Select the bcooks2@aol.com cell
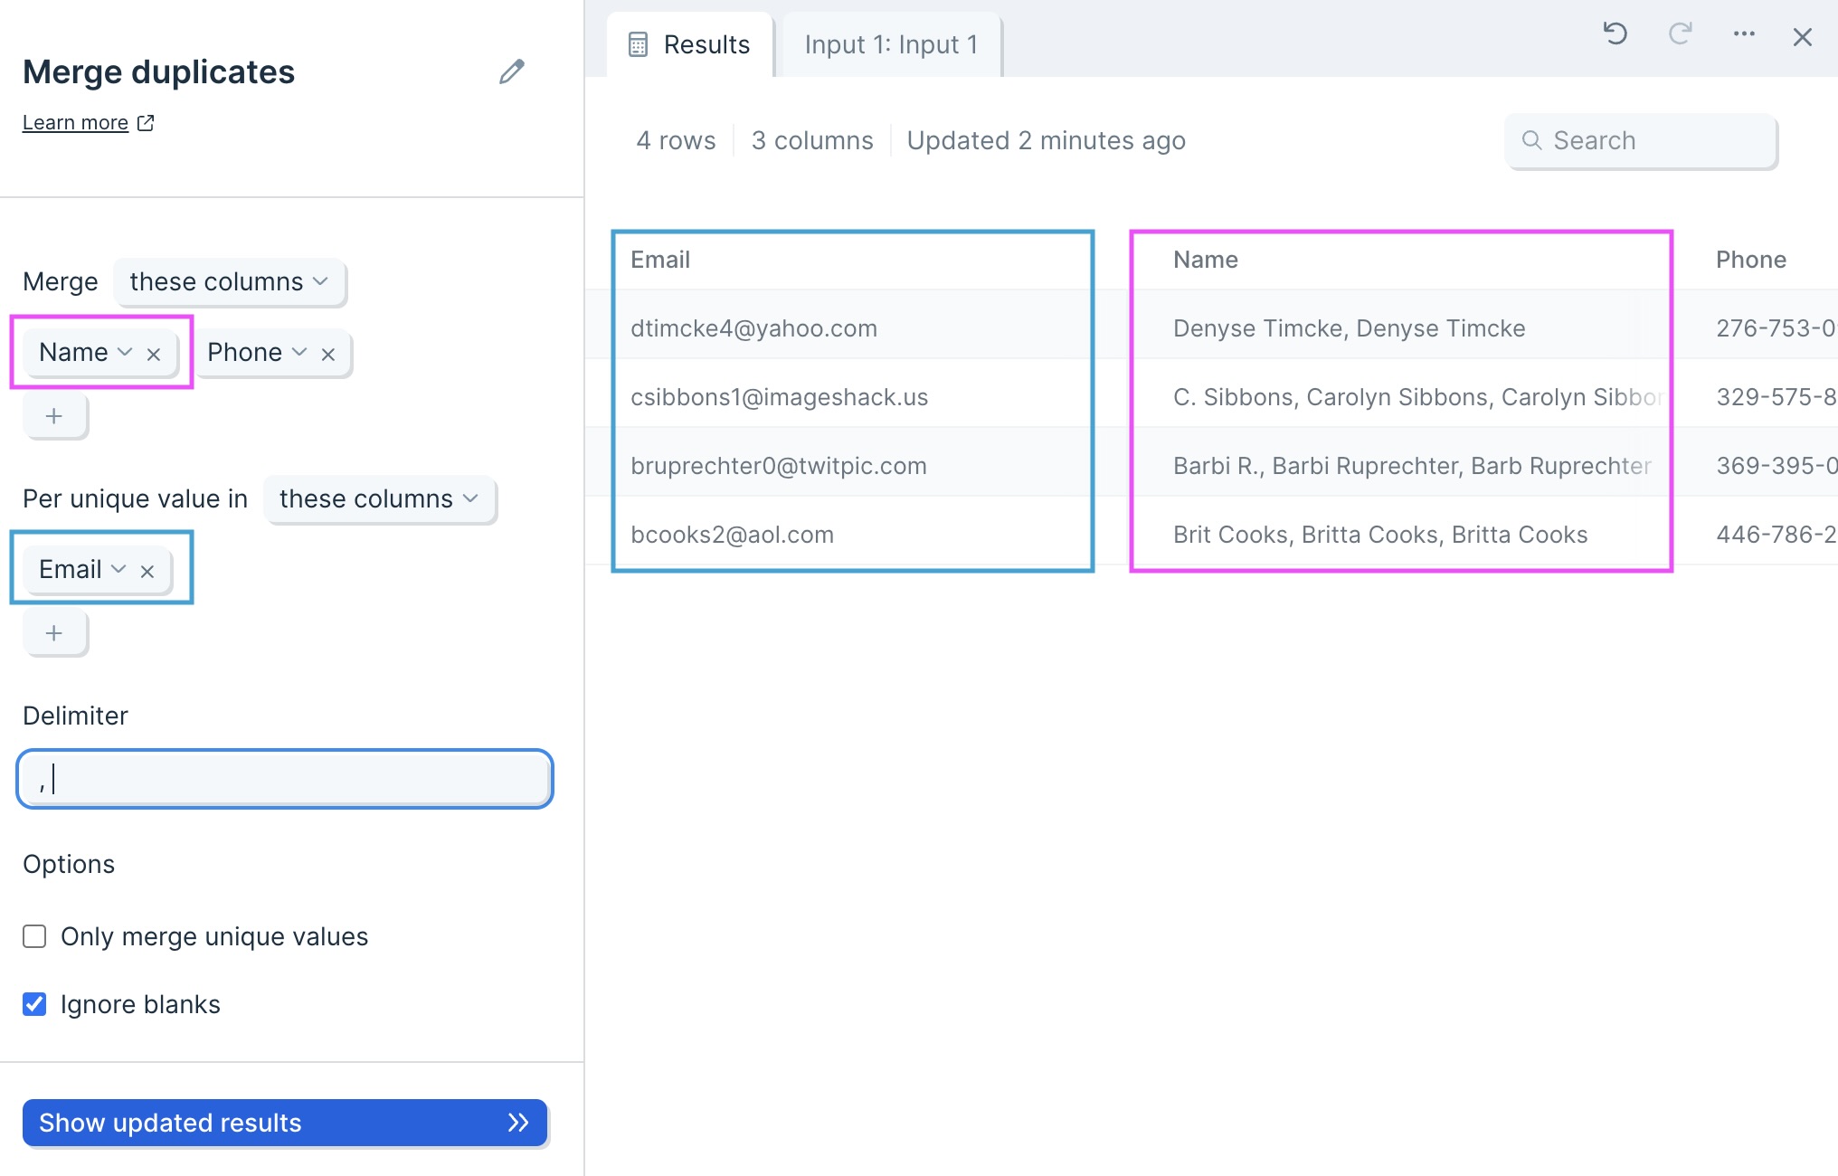This screenshot has width=1838, height=1176. [x=732, y=535]
